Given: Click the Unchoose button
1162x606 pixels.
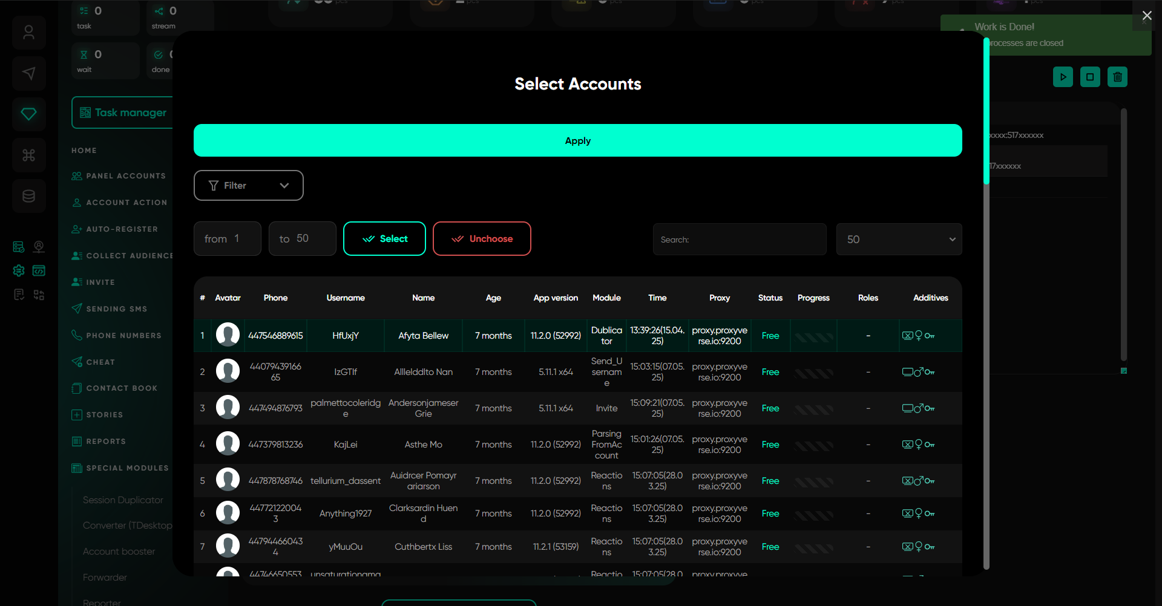Looking at the screenshot, I should coord(482,239).
